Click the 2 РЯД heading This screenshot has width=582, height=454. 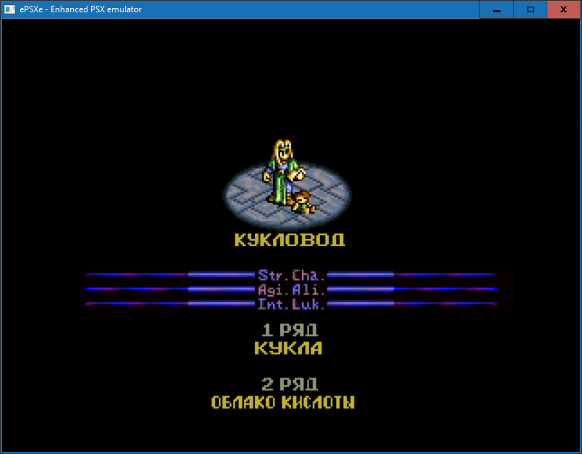pyautogui.click(x=290, y=384)
